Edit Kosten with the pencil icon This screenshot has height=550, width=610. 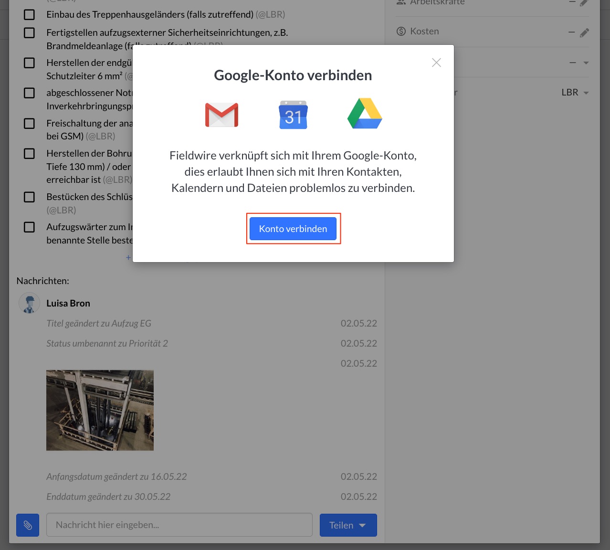point(584,32)
